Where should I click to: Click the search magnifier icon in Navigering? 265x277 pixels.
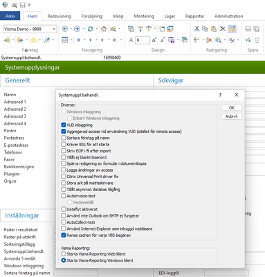[x=113, y=29]
